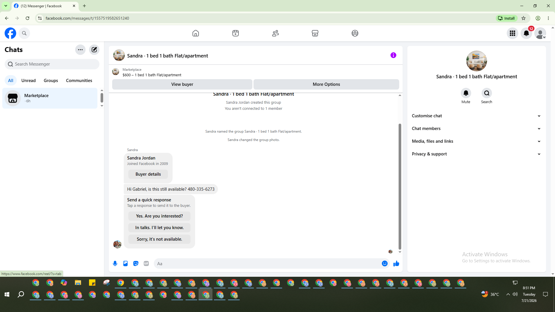
Task: Click the browser address bar URL
Action: (x=87, y=18)
